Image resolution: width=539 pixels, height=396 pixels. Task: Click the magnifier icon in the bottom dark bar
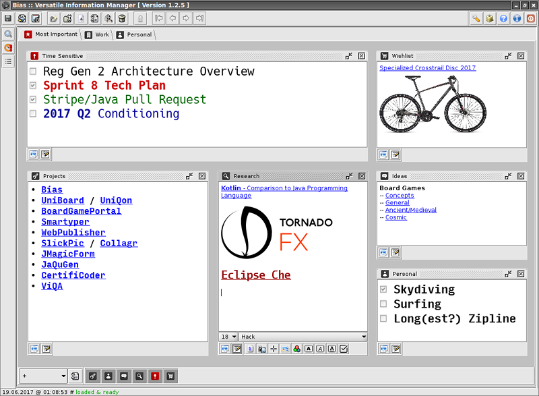pyautogui.click(x=139, y=376)
